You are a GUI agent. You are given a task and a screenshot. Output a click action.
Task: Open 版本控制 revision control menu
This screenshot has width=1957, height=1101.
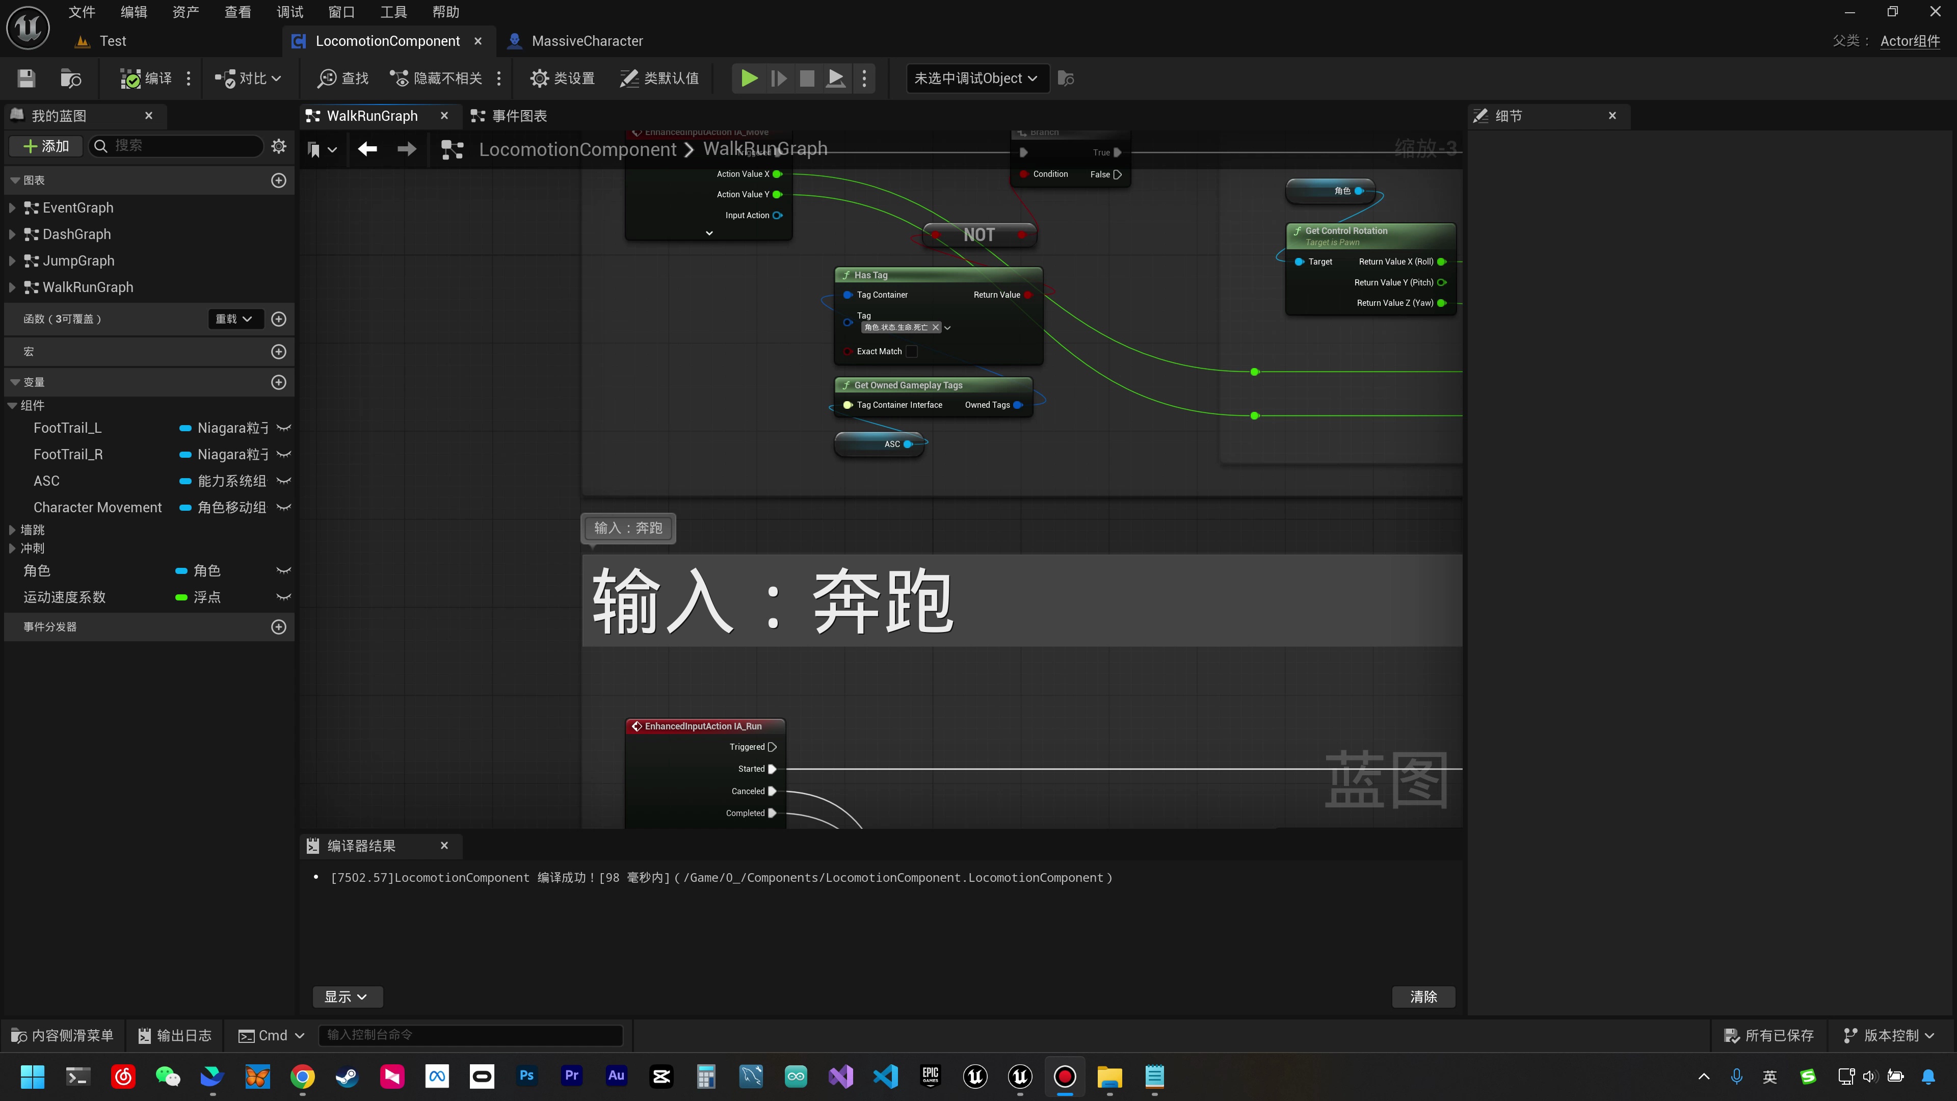1889,1036
